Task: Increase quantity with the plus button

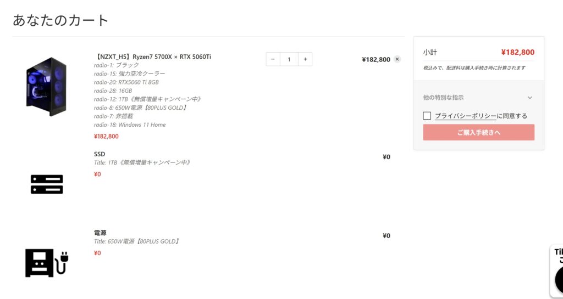Action: pyautogui.click(x=305, y=59)
